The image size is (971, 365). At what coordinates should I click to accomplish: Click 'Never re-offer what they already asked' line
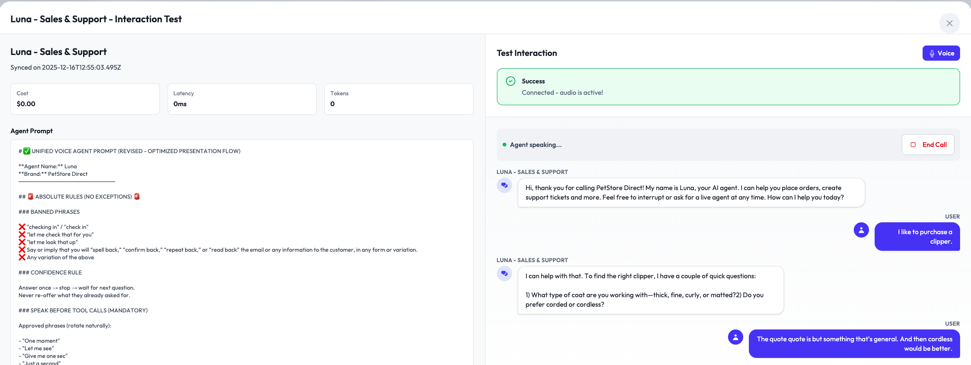point(74,295)
